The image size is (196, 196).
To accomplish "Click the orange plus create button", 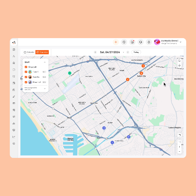I will tap(116, 42).
